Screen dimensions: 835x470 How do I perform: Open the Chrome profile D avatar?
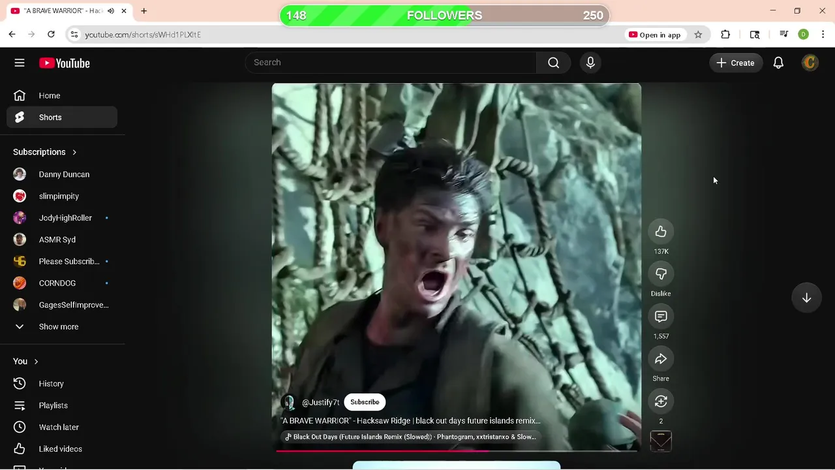[x=804, y=35]
